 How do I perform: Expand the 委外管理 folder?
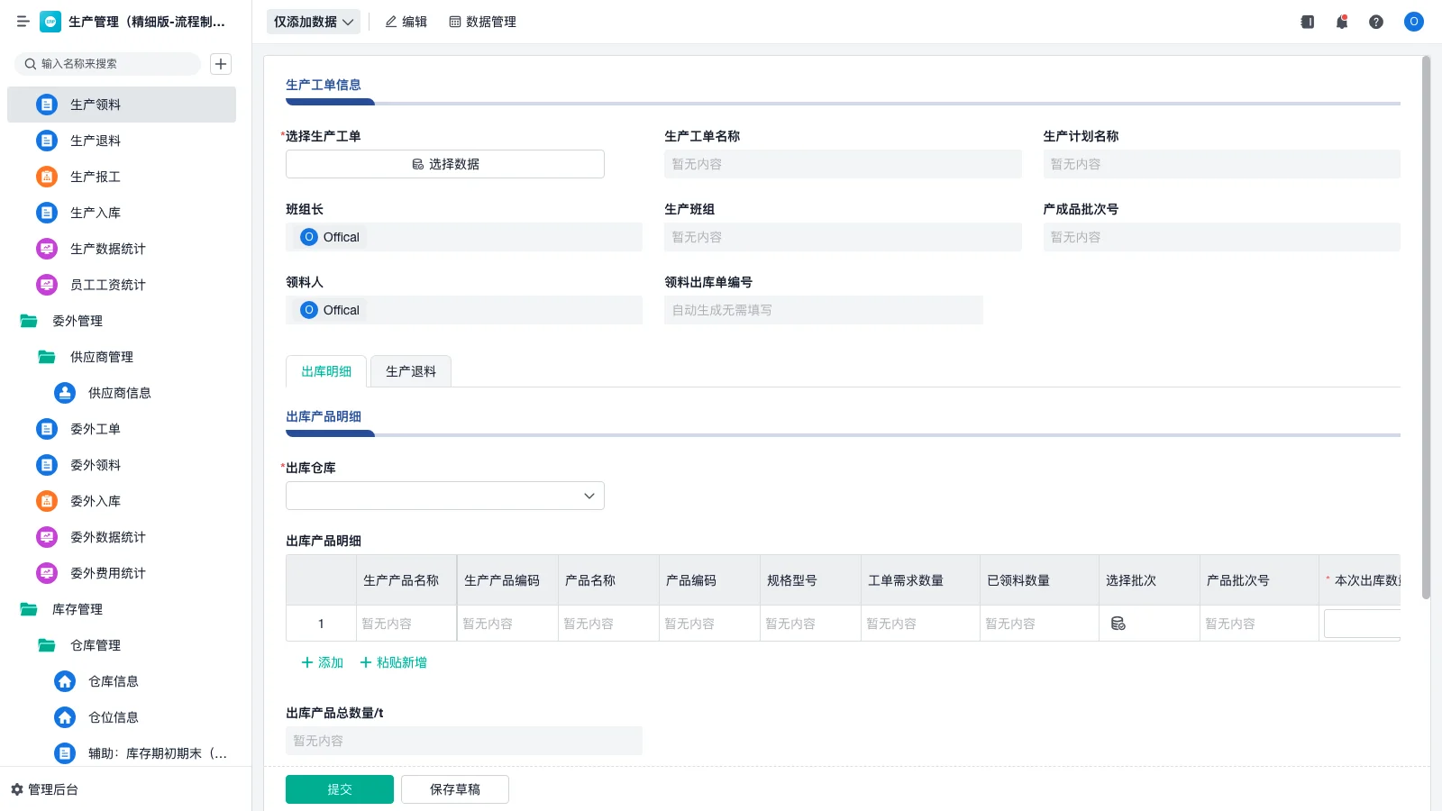click(78, 321)
